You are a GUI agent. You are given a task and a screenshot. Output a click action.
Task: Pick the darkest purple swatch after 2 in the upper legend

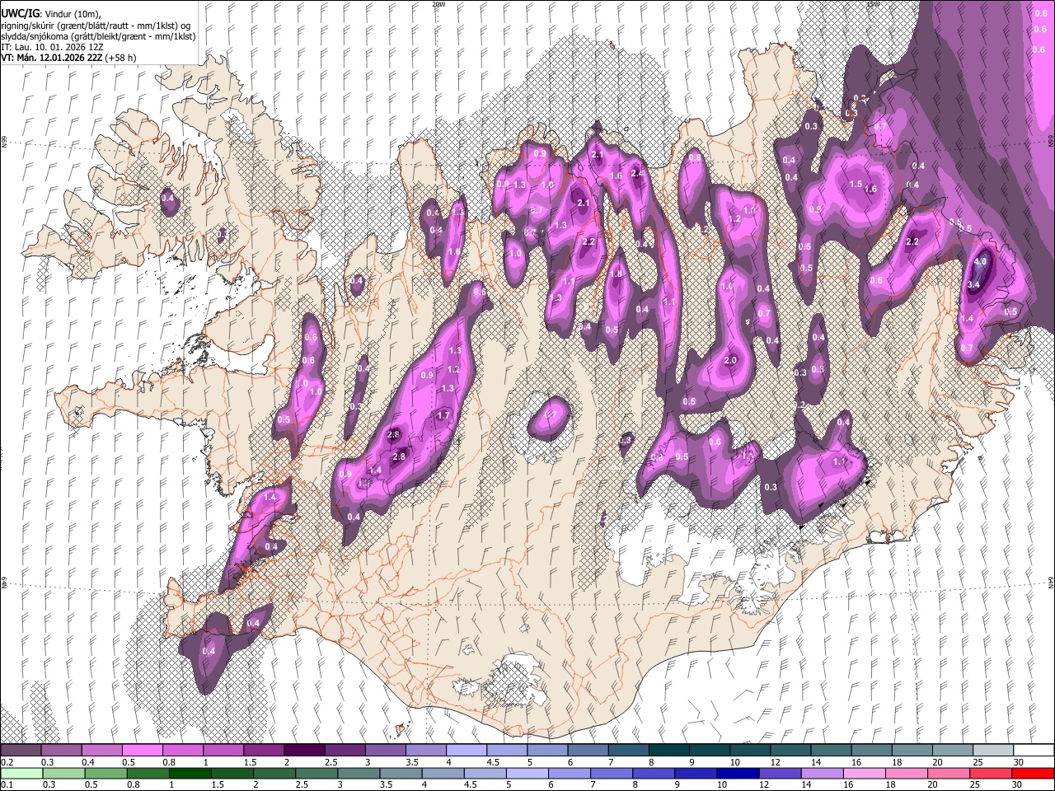coord(304,751)
